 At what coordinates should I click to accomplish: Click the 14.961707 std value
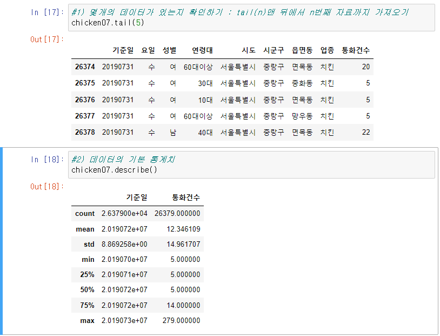183,245
